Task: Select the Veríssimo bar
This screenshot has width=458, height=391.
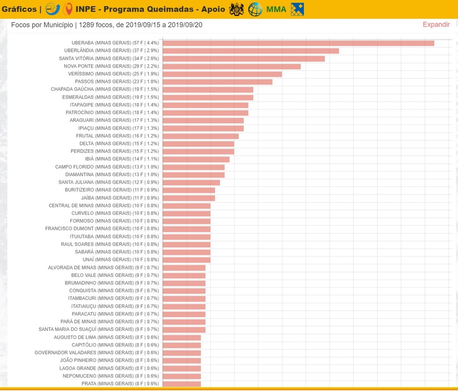Action: click(x=222, y=74)
